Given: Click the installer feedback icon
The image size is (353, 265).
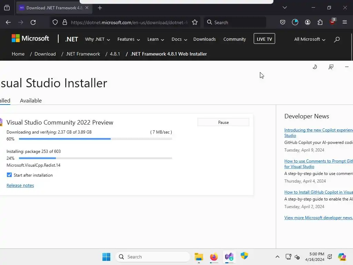Looking at the screenshot, I should coord(331,67).
